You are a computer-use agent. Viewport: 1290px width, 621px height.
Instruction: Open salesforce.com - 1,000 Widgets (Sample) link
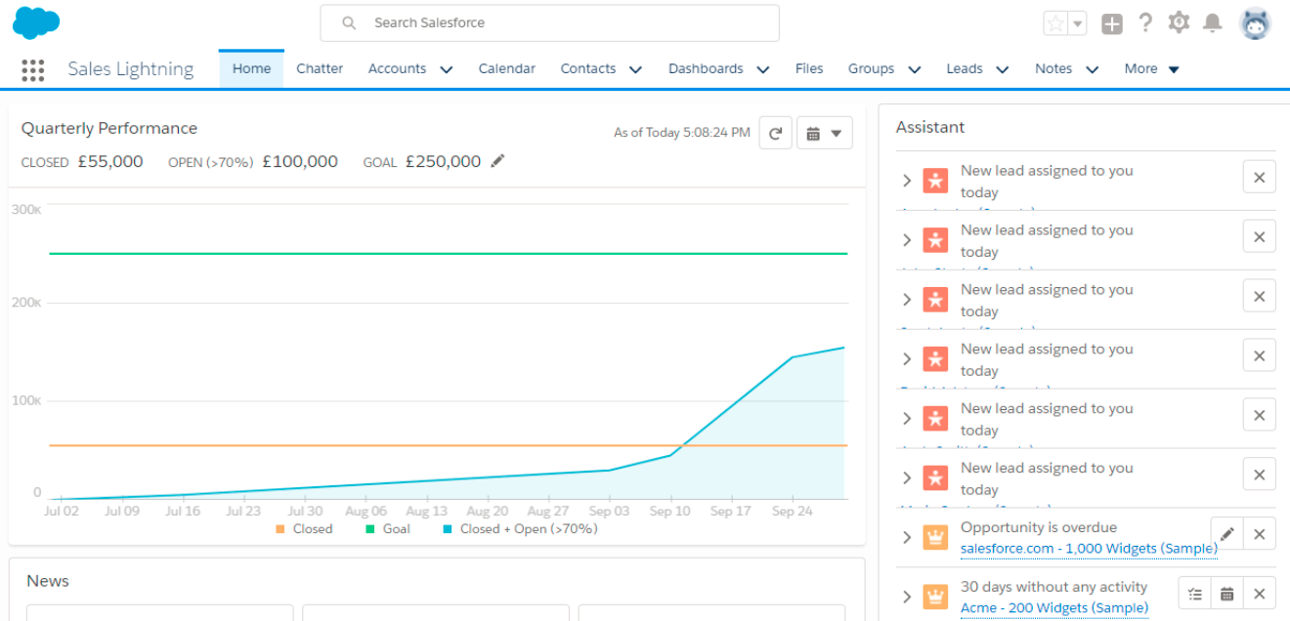click(1089, 549)
